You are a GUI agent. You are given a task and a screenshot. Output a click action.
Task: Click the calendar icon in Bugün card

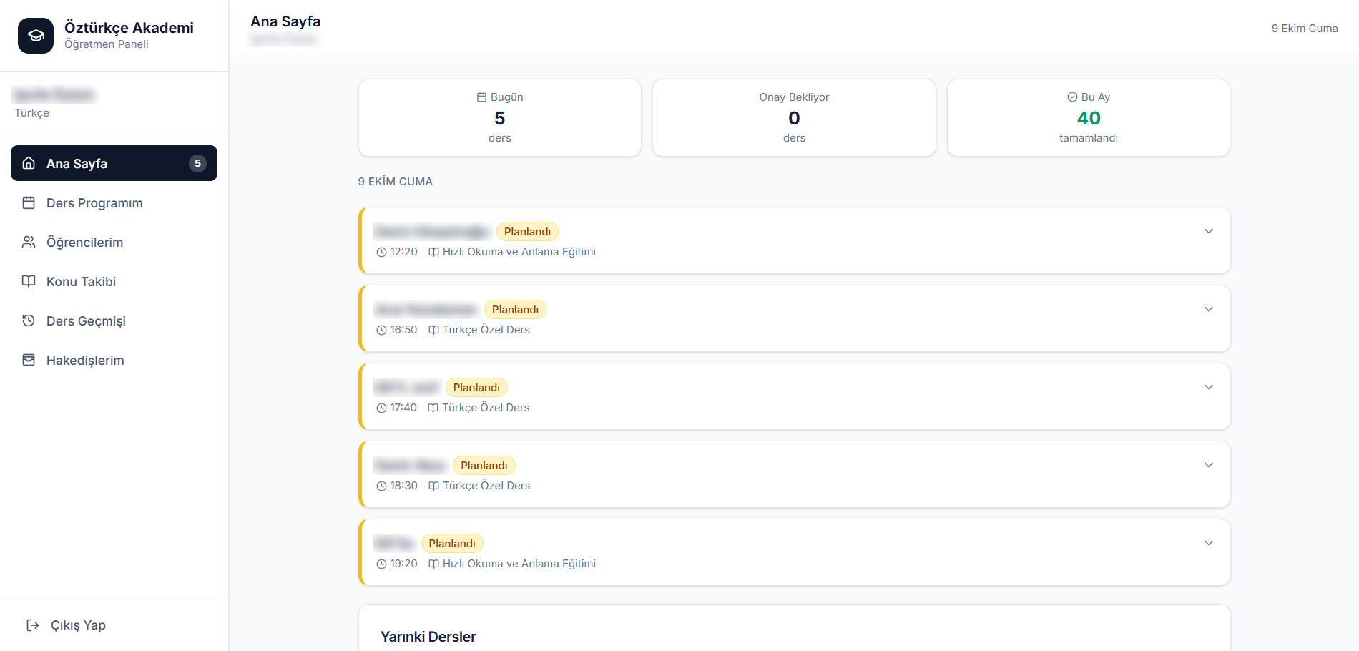(481, 97)
